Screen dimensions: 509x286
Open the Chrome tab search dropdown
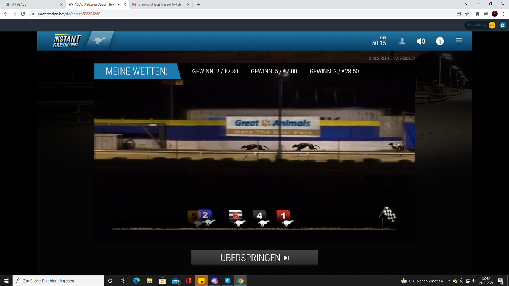(x=466, y=4)
